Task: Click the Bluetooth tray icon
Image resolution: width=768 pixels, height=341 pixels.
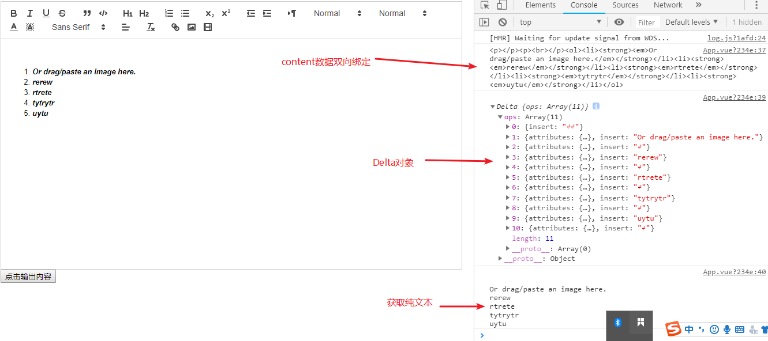Action: [x=617, y=322]
